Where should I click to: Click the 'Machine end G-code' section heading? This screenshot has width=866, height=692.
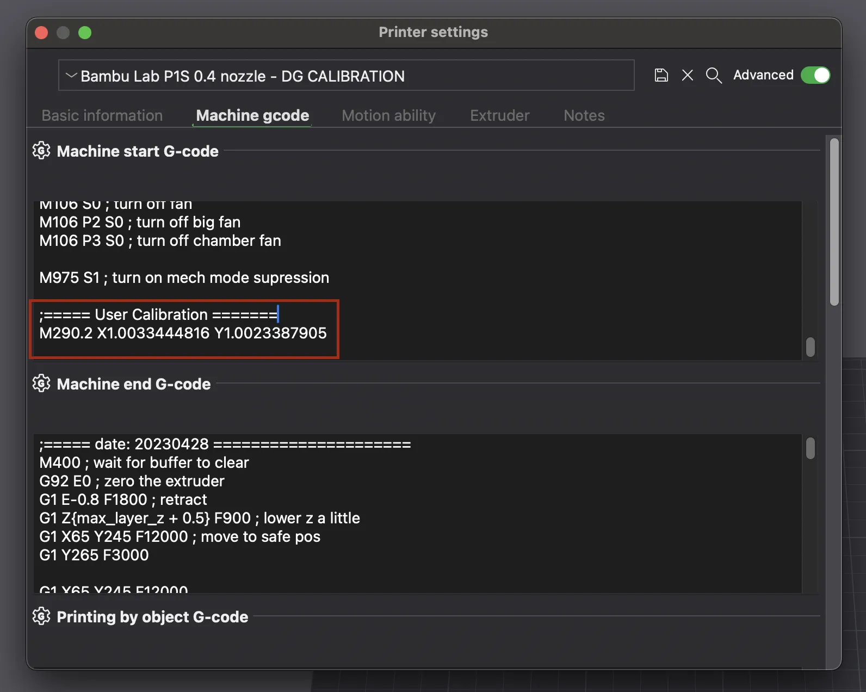(x=134, y=384)
